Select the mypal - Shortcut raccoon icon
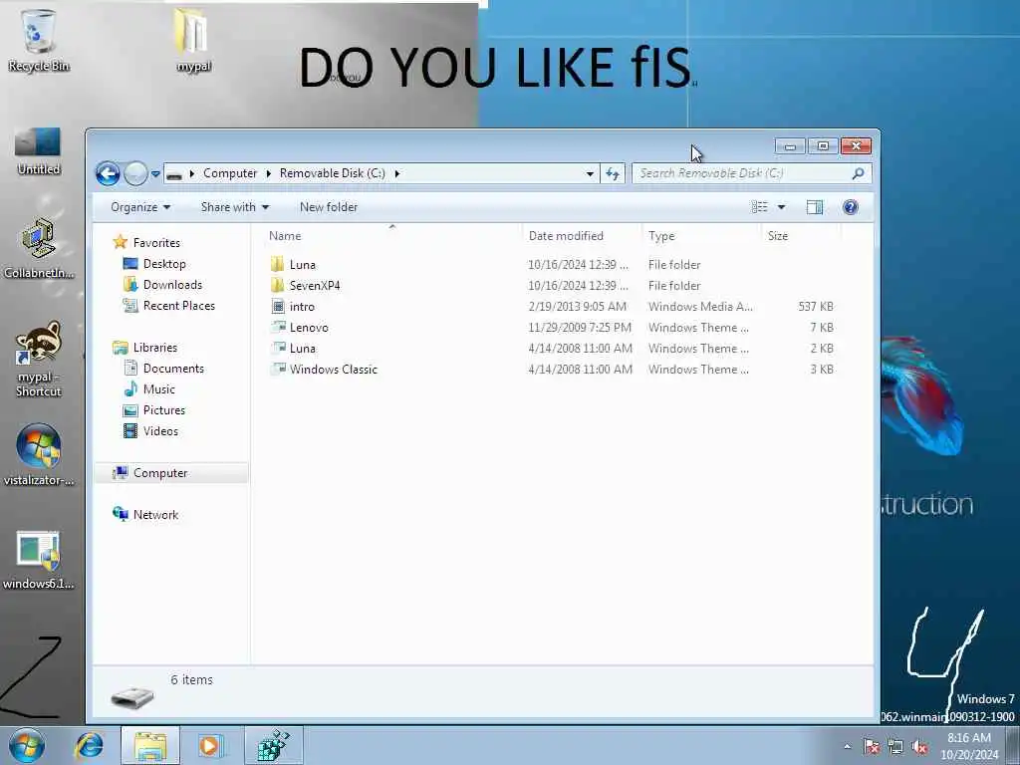Screen dimensions: 1020x765 39,359
